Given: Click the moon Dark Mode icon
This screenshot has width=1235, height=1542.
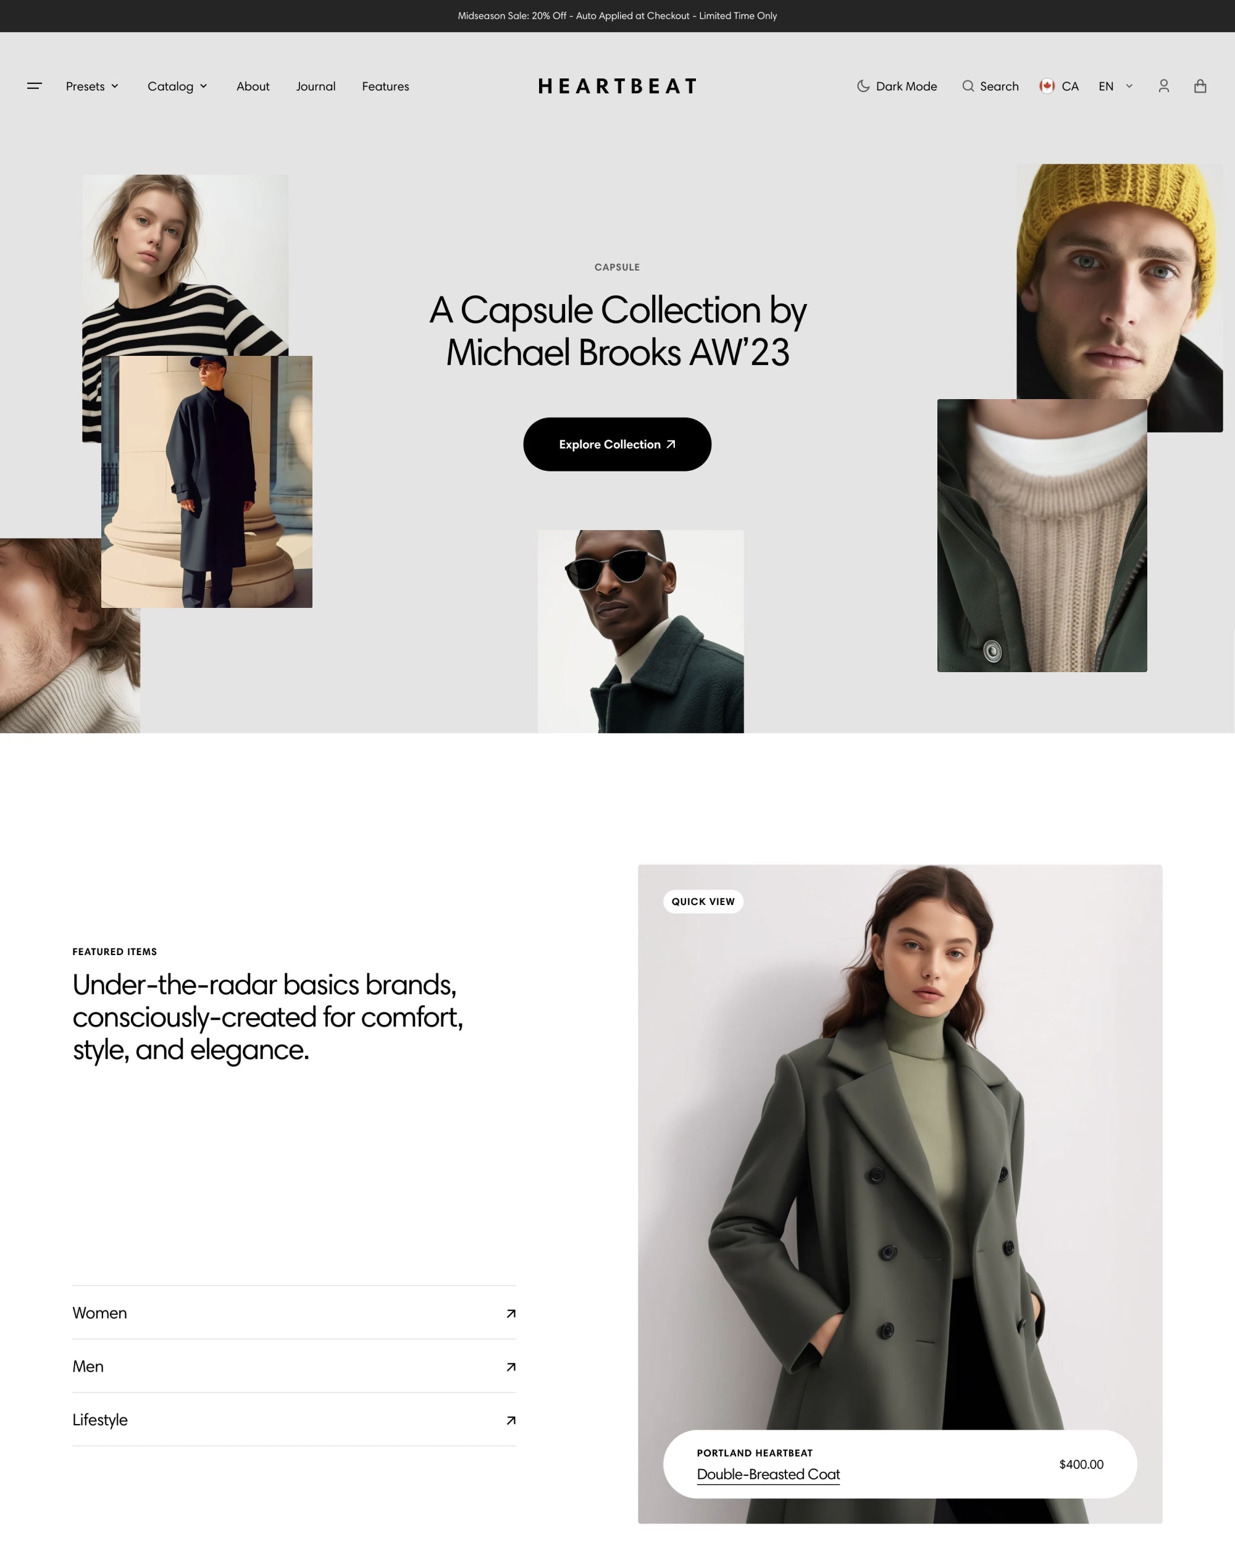Looking at the screenshot, I should 862,86.
